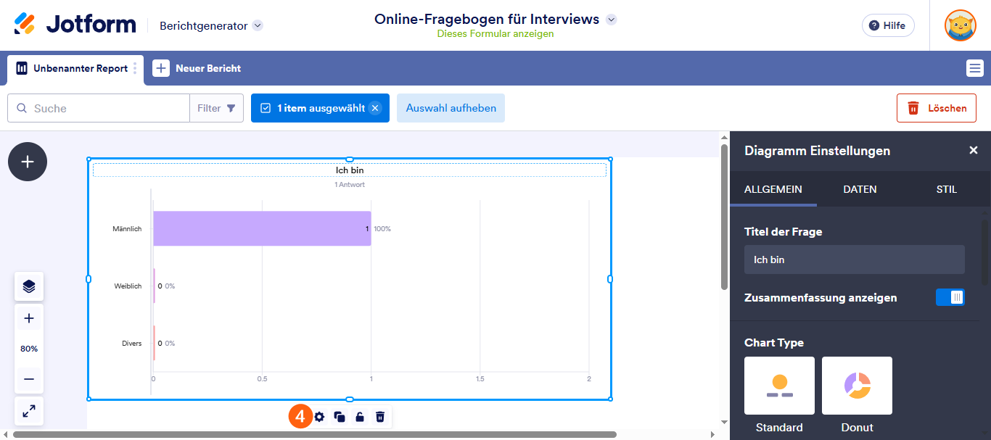Image resolution: width=991 pixels, height=440 pixels.
Task: Focus the Suche search field
Action: click(99, 108)
